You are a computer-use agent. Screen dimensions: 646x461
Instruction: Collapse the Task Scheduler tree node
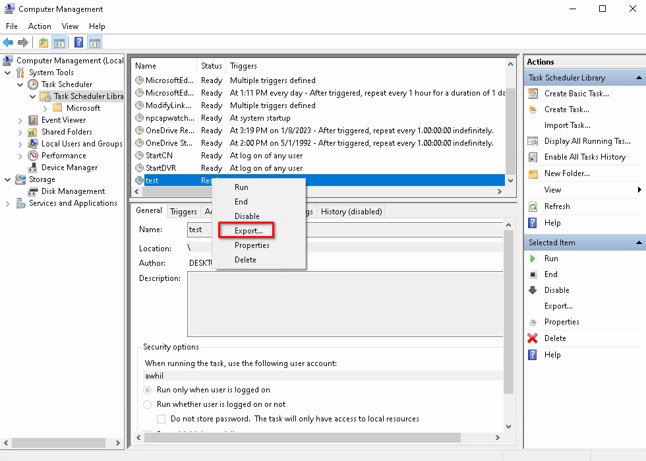click(20, 84)
